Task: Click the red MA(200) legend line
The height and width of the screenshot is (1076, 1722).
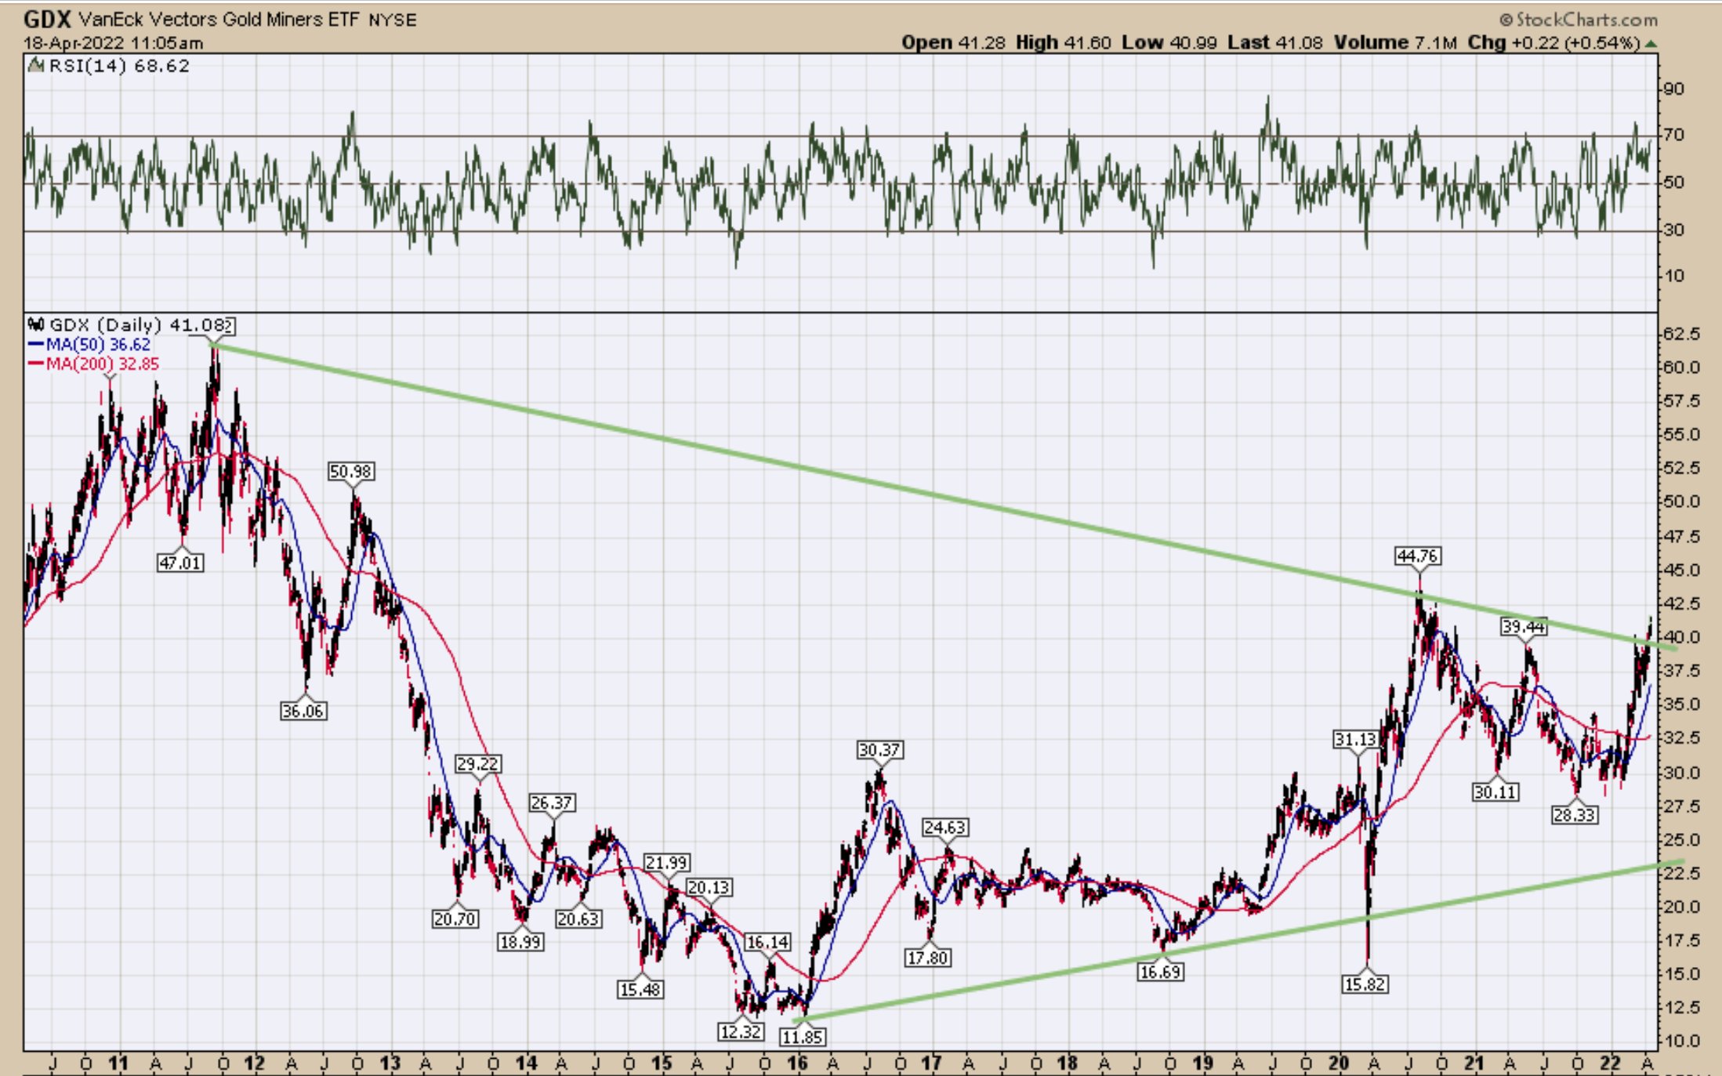Action: coord(35,364)
